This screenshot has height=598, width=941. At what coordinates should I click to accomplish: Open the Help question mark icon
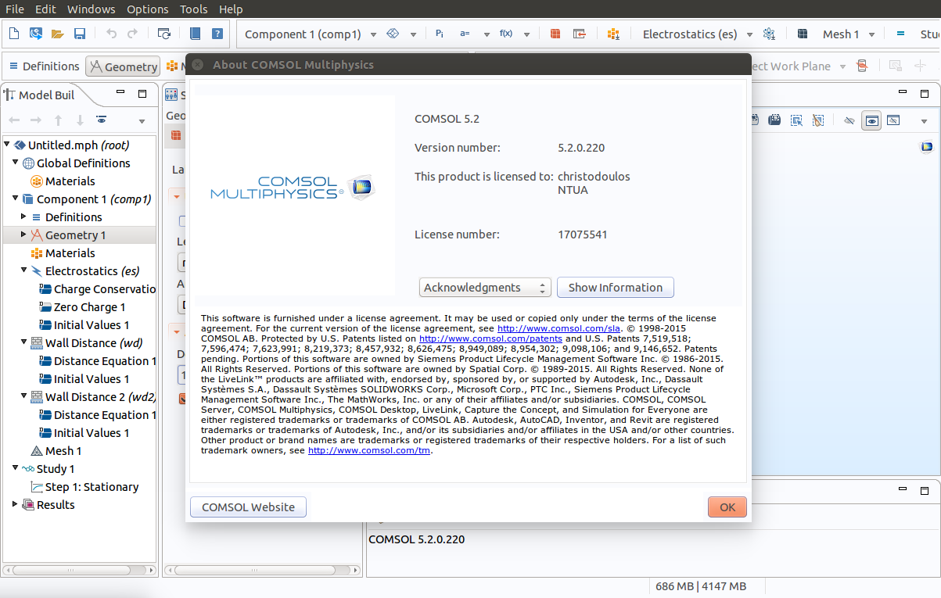pyautogui.click(x=217, y=34)
